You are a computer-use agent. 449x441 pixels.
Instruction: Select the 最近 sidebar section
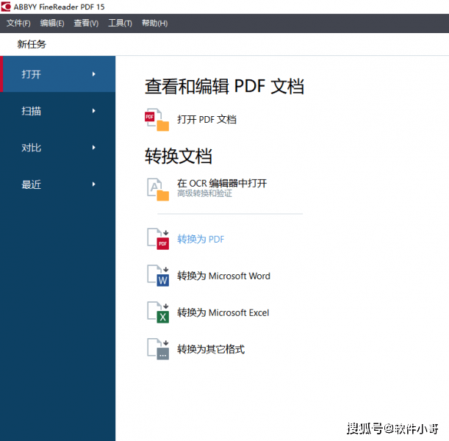point(58,184)
